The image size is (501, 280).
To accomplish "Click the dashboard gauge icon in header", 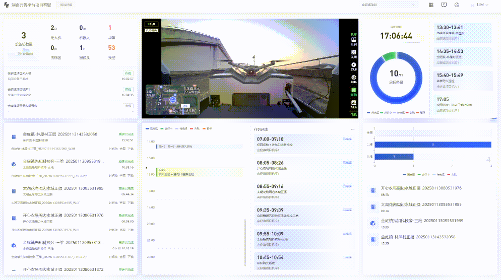I will pos(457,5).
